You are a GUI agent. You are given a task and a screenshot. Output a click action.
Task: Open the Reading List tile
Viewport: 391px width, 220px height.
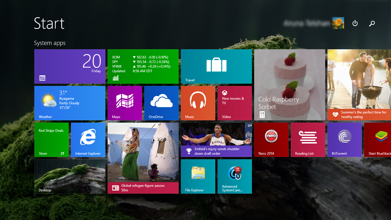308,140
